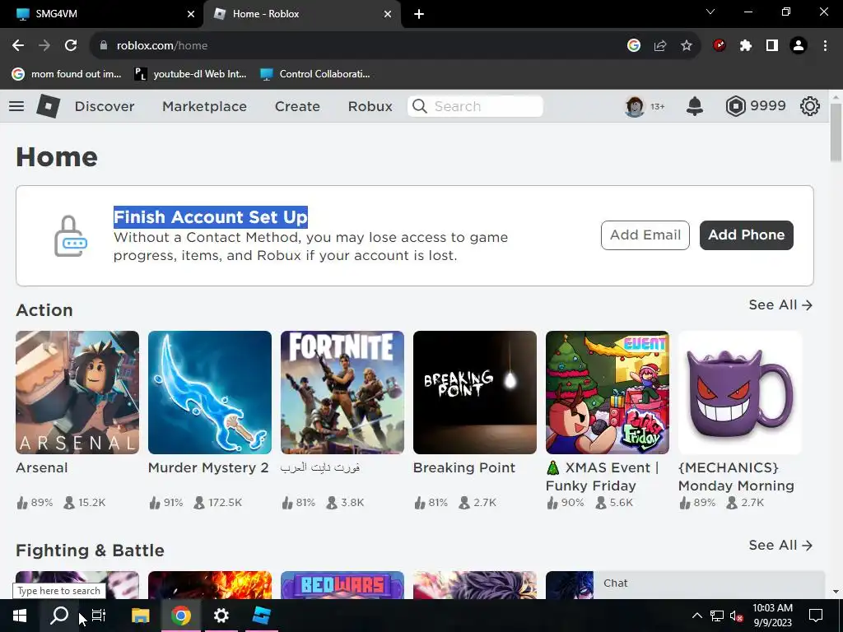
Task: Open Windows Start menu
Action: [20, 616]
